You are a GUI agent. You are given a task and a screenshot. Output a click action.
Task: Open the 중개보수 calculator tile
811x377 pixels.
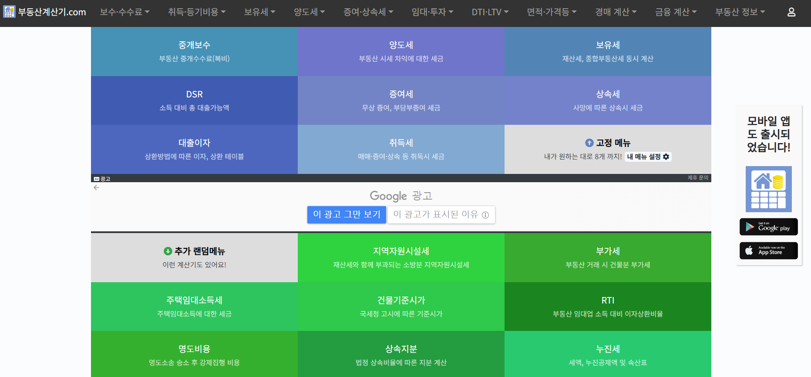click(194, 51)
